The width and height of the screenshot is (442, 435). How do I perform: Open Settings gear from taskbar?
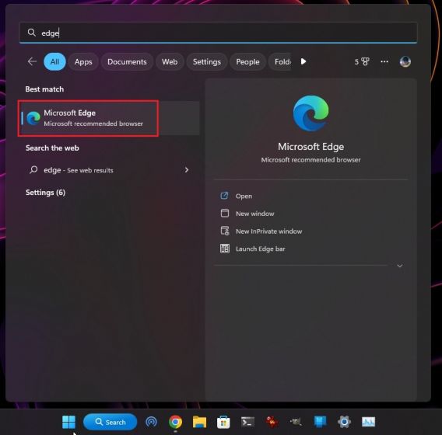[344, 422]
